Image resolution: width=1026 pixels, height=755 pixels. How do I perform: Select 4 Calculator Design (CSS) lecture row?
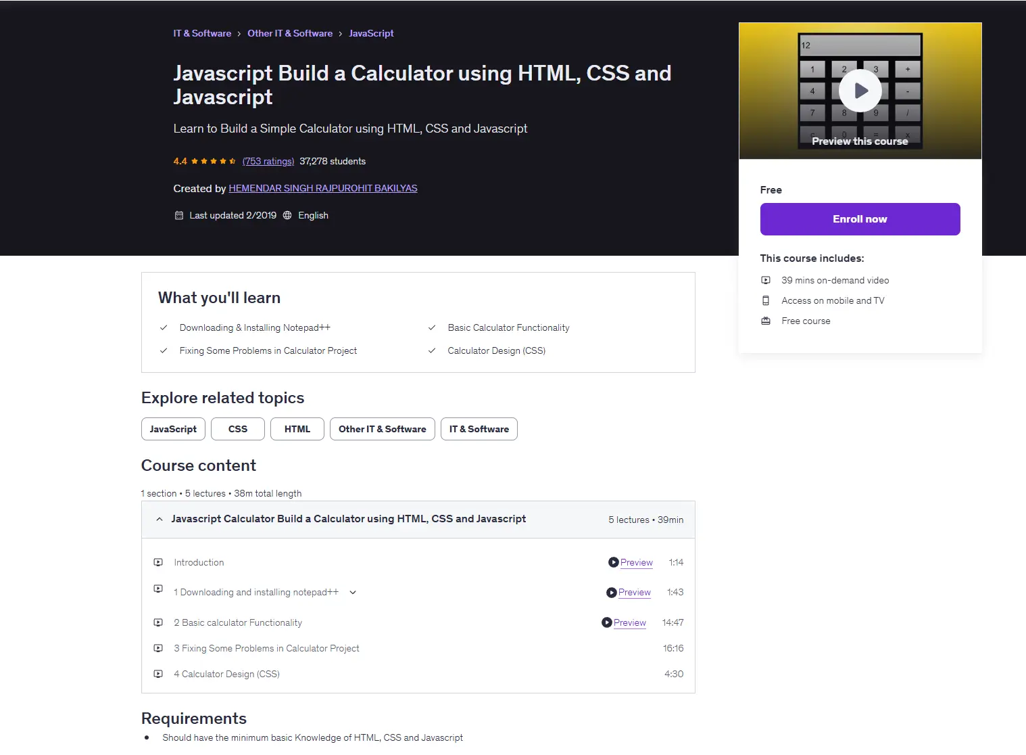(x=418, y=674)
